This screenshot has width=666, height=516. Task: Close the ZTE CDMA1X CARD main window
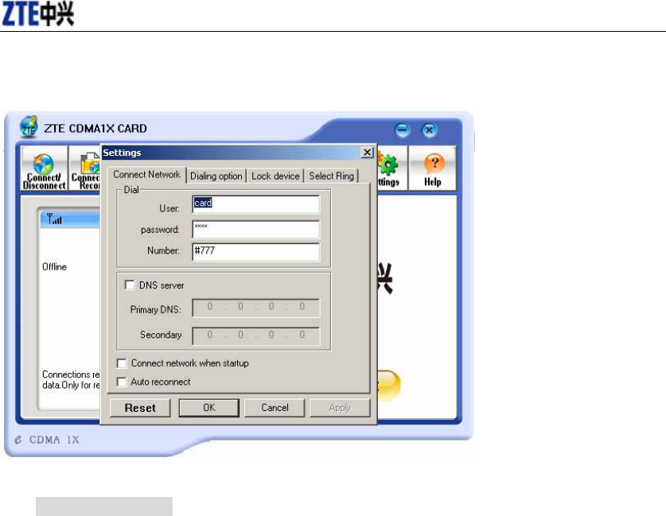click(x=429, y=130)
